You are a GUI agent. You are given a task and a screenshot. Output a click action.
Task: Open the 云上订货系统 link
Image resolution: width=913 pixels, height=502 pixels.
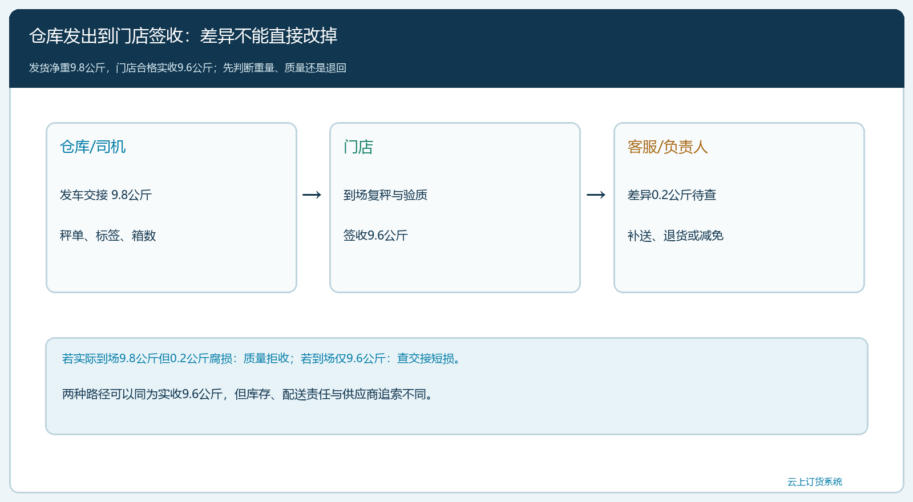[815, 482]
